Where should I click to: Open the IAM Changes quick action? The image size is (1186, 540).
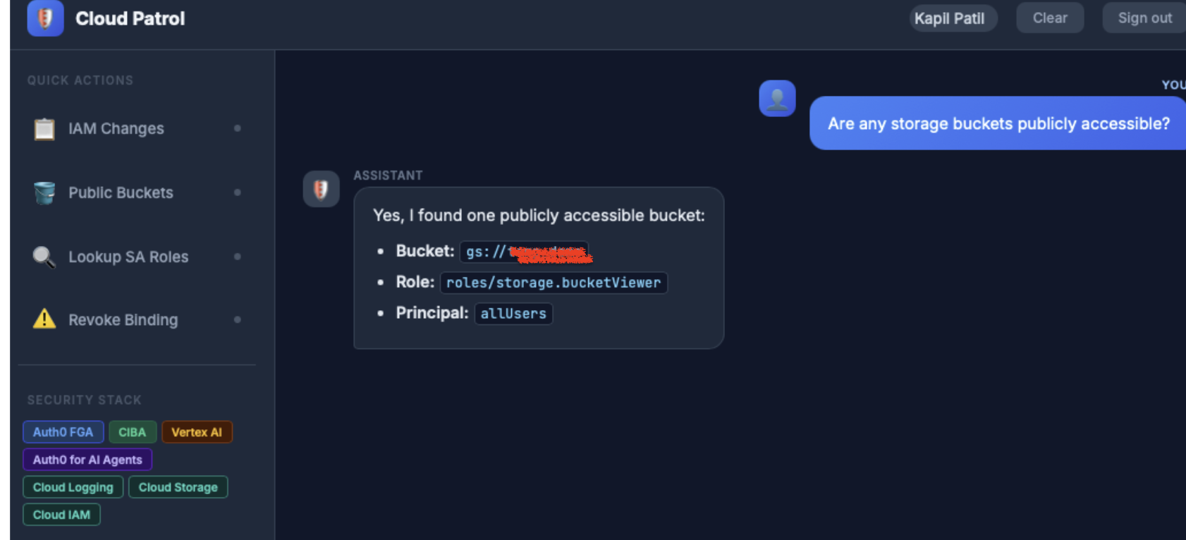(116, 128)
